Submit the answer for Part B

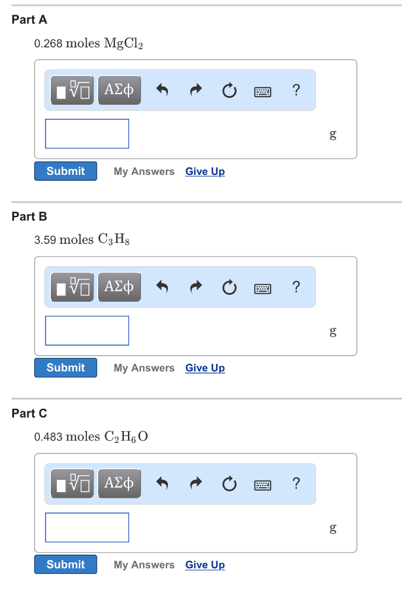click(x=65, y=367)
